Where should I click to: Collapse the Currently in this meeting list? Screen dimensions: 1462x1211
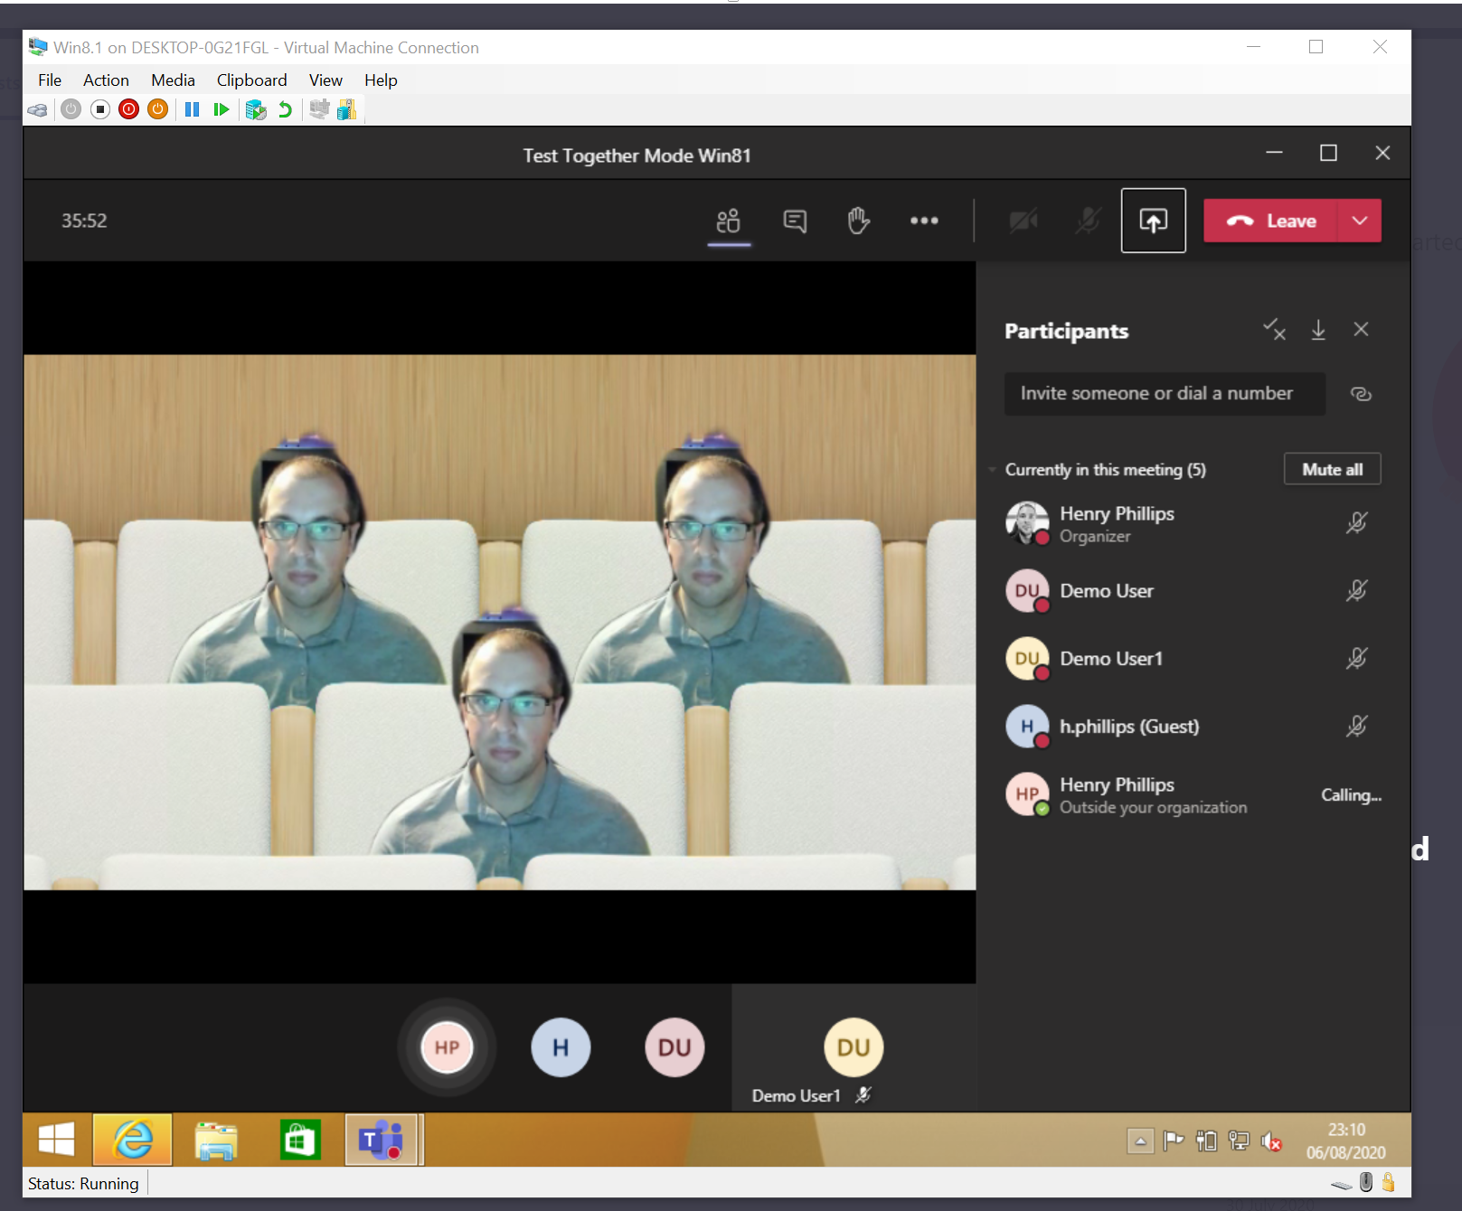coord(993,470)
